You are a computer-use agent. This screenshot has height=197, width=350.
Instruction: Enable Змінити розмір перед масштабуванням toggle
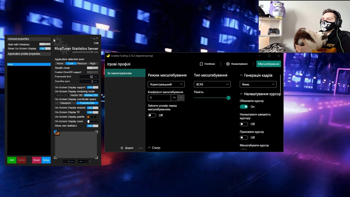pyautogui.click(x=152, y=115)
